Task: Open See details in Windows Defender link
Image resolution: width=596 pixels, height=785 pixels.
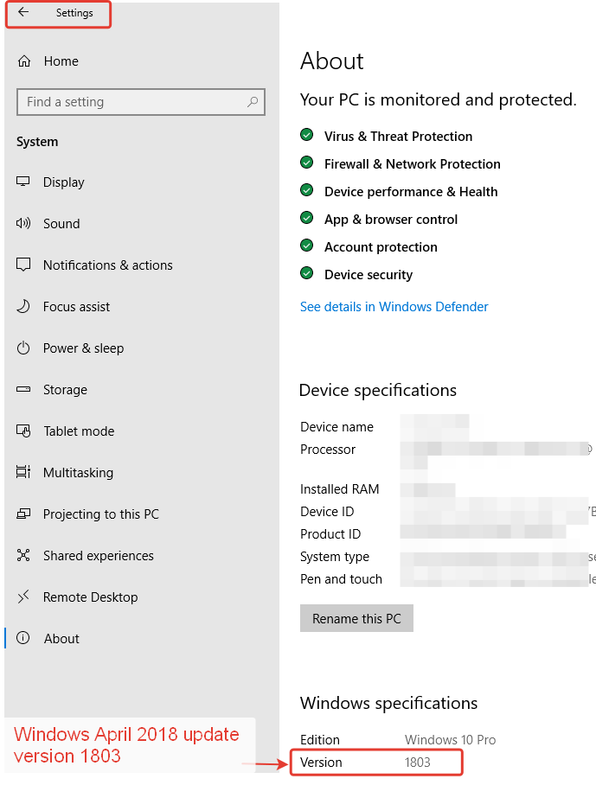Action: click(394, 306)
